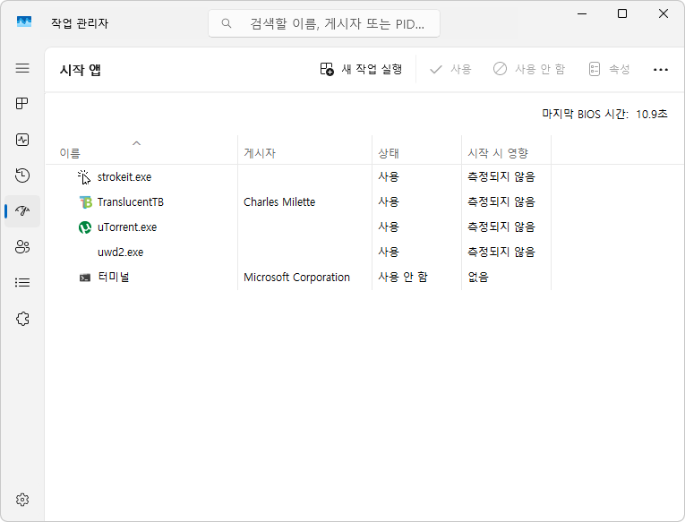Click the 마지막 BIOS 시간 10.9초 text
Image resolution: width=685 pixels, height=522 pixels.
(x=604, y=114)
